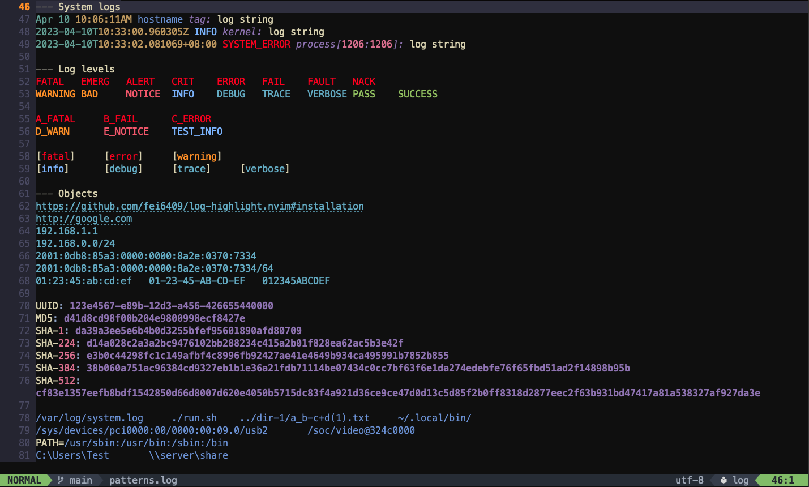Viewport: 809px width, 487px height.
Task: Click the /soc/video@324c0000 path
Action: (361, 430)
